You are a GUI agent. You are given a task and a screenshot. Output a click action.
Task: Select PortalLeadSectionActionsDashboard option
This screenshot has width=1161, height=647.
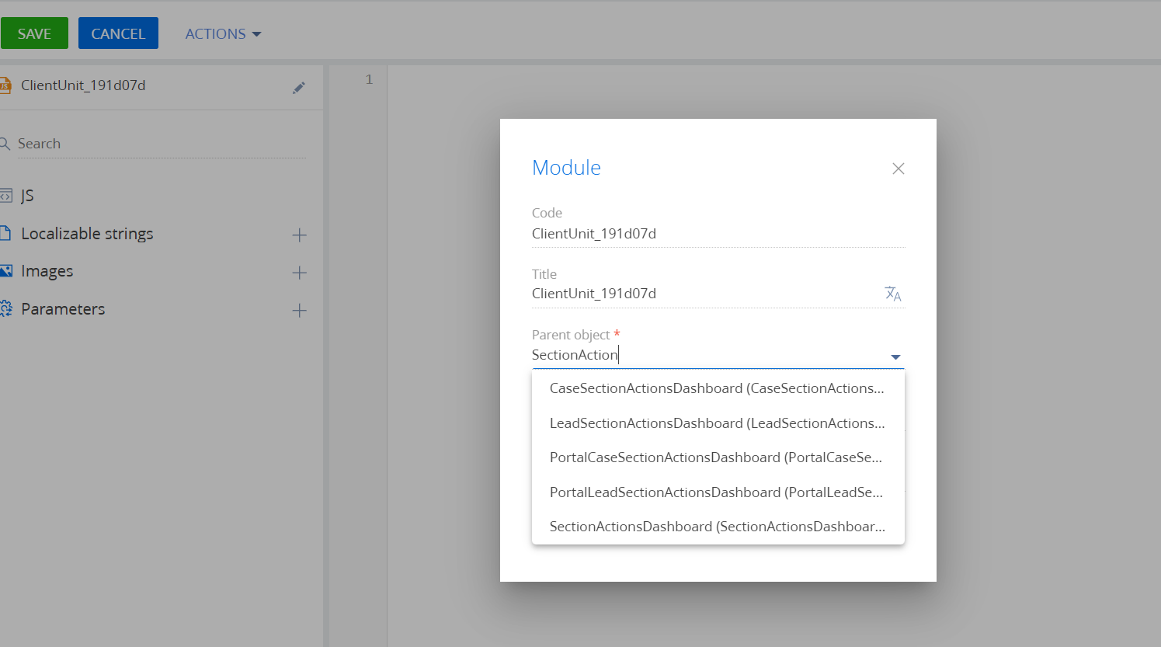(x=718, y=492)
